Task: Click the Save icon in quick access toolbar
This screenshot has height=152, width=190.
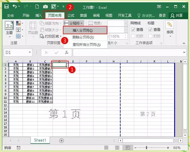Action: click(6, 6)
